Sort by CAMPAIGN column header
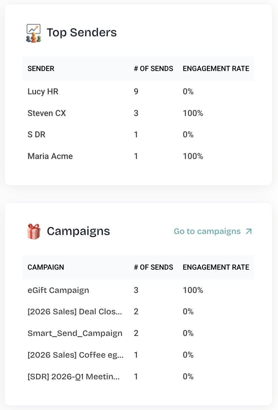The width and height of the screenshot is (278, 410). [46, 267]
